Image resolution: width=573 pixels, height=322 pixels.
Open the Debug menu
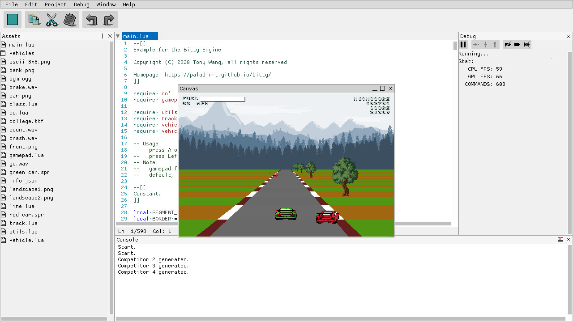[x=81, y=4]
